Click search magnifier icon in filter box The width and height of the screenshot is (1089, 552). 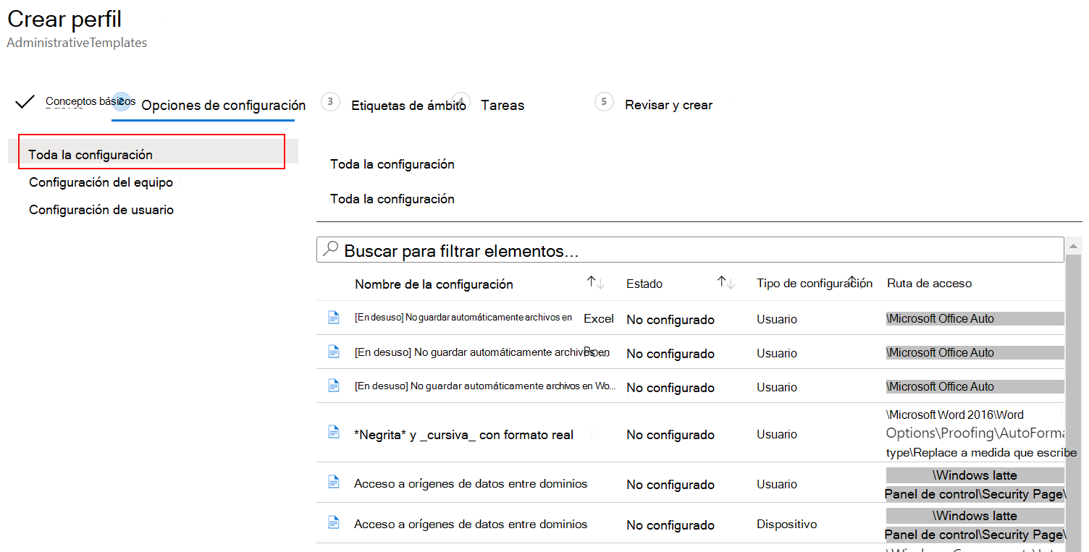tap(330, 250)
